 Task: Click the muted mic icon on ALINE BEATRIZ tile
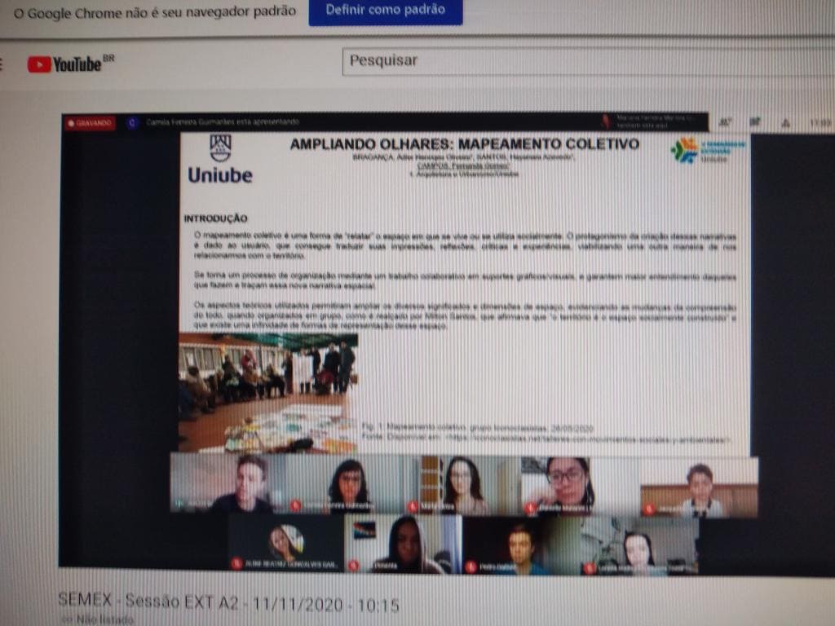pyautogui.click(x=236, y=564)
